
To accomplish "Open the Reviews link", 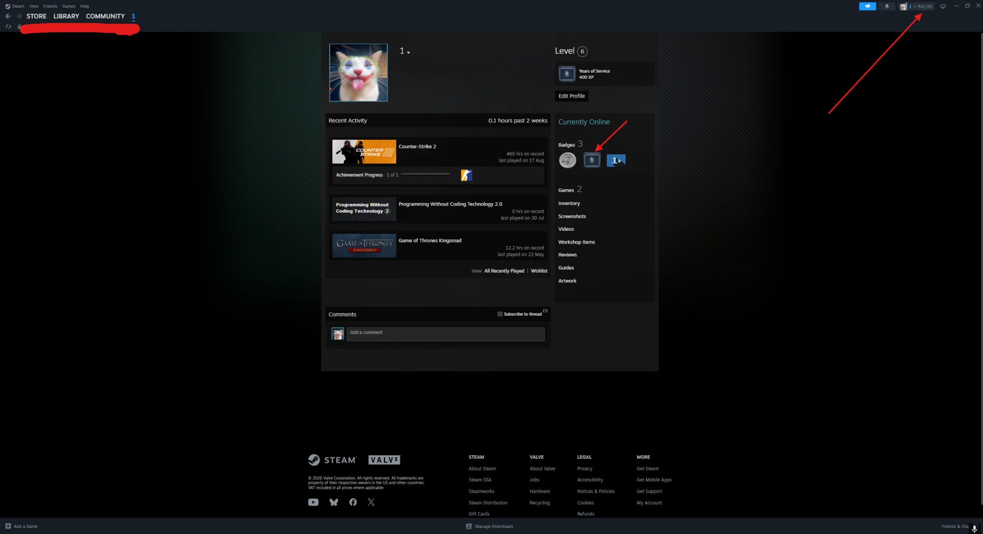I will click(567, 255).
